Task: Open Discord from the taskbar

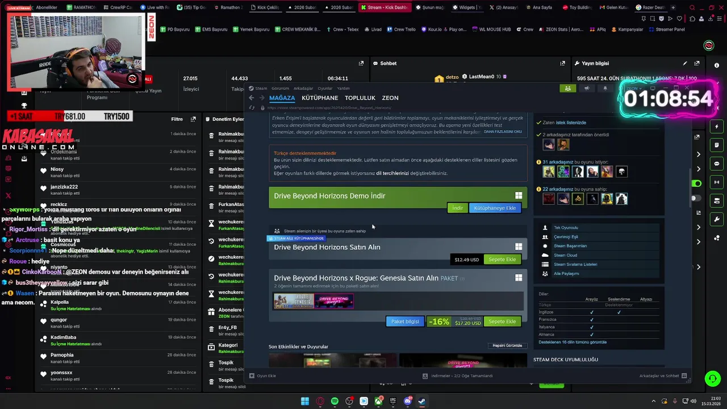Action: [x=407, y=401]
